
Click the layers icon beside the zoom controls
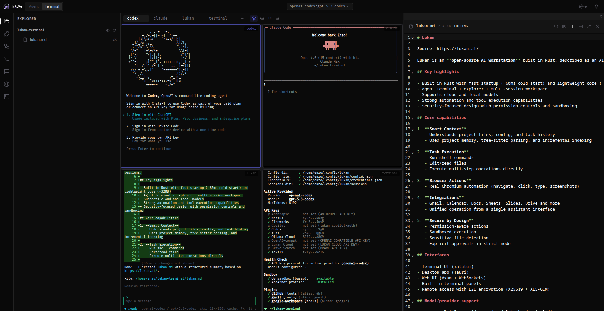254,18
